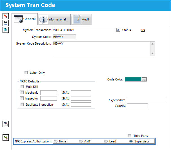Viewport: 171px width, 150px height.
Task: Select Supervisor for N/R Express Authorization
Action: [x=131, y=141]
